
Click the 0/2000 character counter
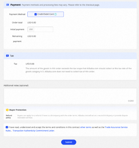tap(131, 101)
